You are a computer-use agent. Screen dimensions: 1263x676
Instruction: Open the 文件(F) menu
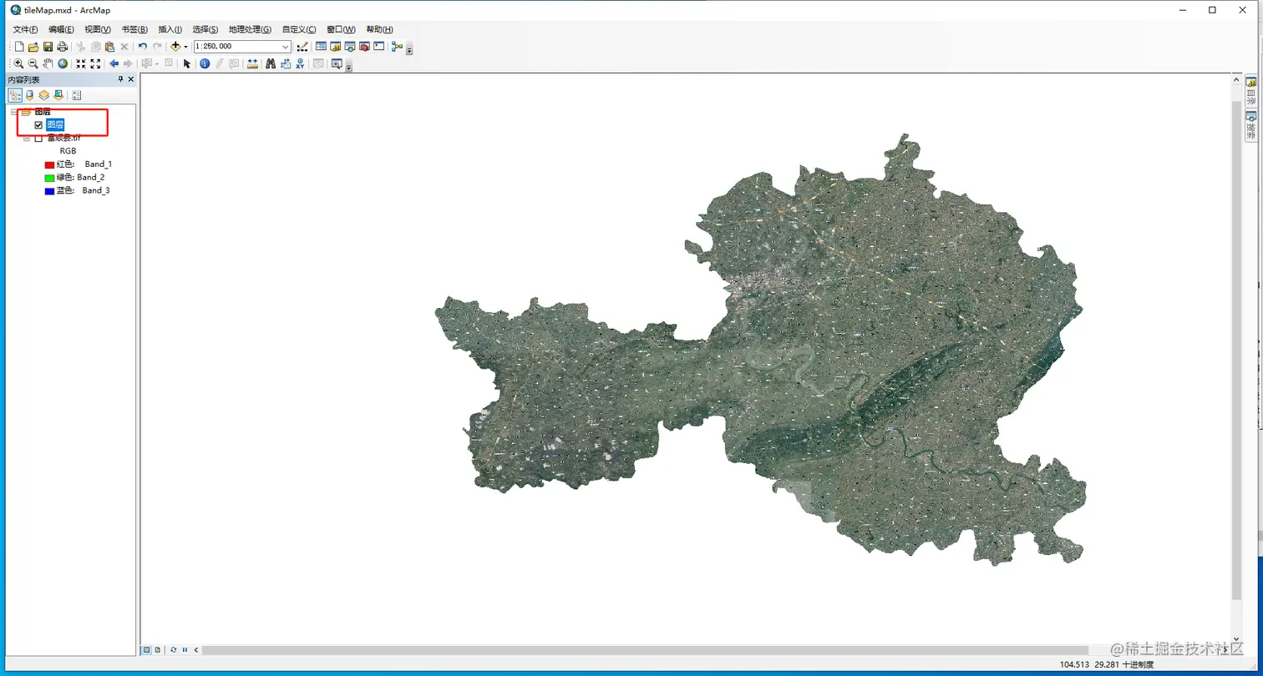click(x=25, y=29)
